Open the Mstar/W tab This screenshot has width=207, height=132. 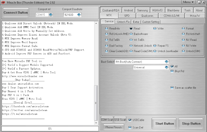click(x=195, y=16)
